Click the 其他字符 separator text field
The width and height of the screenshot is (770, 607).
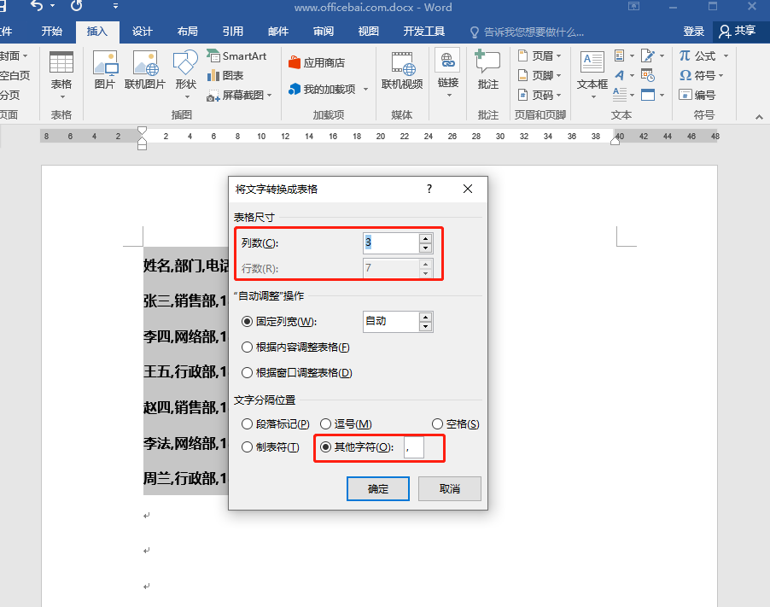[413, 447]
